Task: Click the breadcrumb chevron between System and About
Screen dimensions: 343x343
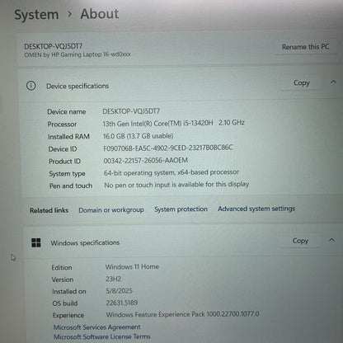Action: (69, 14)
